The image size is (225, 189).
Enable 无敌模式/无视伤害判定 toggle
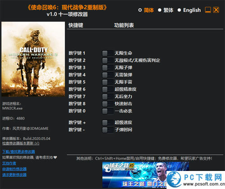pos(108,60)
